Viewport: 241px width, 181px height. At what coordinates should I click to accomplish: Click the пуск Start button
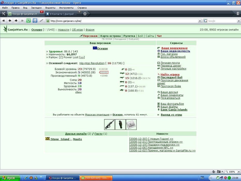click(x=10, y=178)
